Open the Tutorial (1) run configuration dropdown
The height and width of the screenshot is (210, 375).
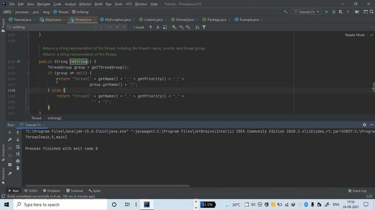pos(306,12)
